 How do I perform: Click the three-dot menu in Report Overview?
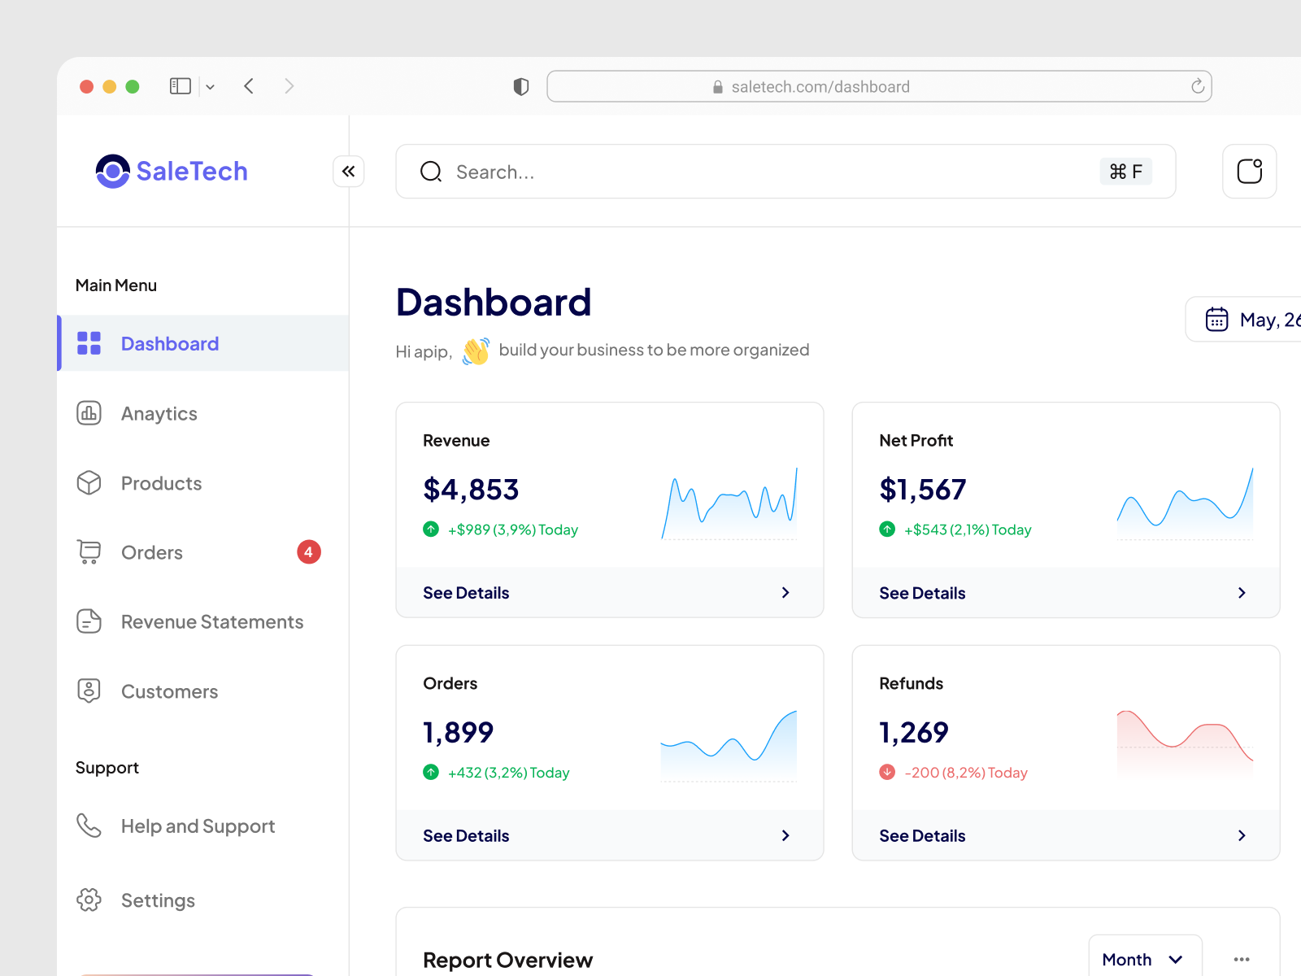pos(1242,959)
